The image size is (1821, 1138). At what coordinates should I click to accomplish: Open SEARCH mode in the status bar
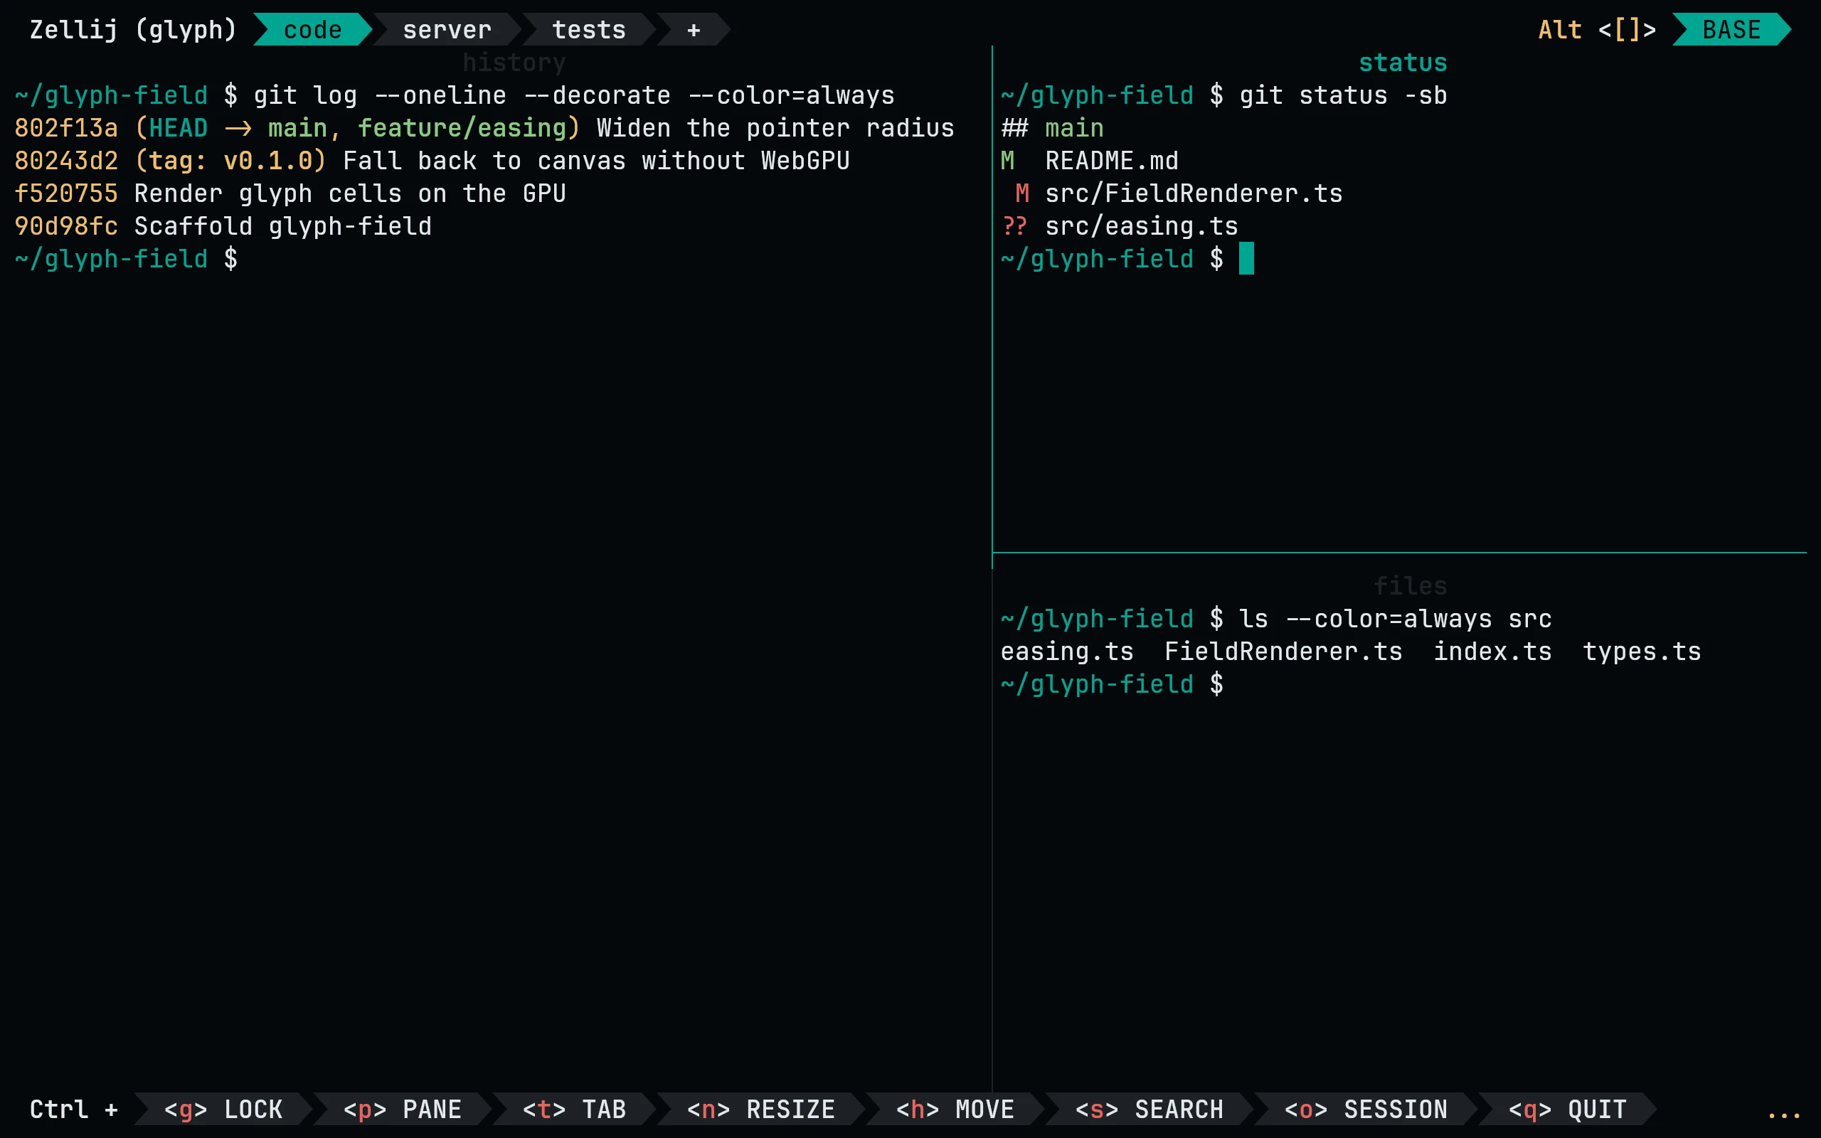click(x=1149, y=1109)
